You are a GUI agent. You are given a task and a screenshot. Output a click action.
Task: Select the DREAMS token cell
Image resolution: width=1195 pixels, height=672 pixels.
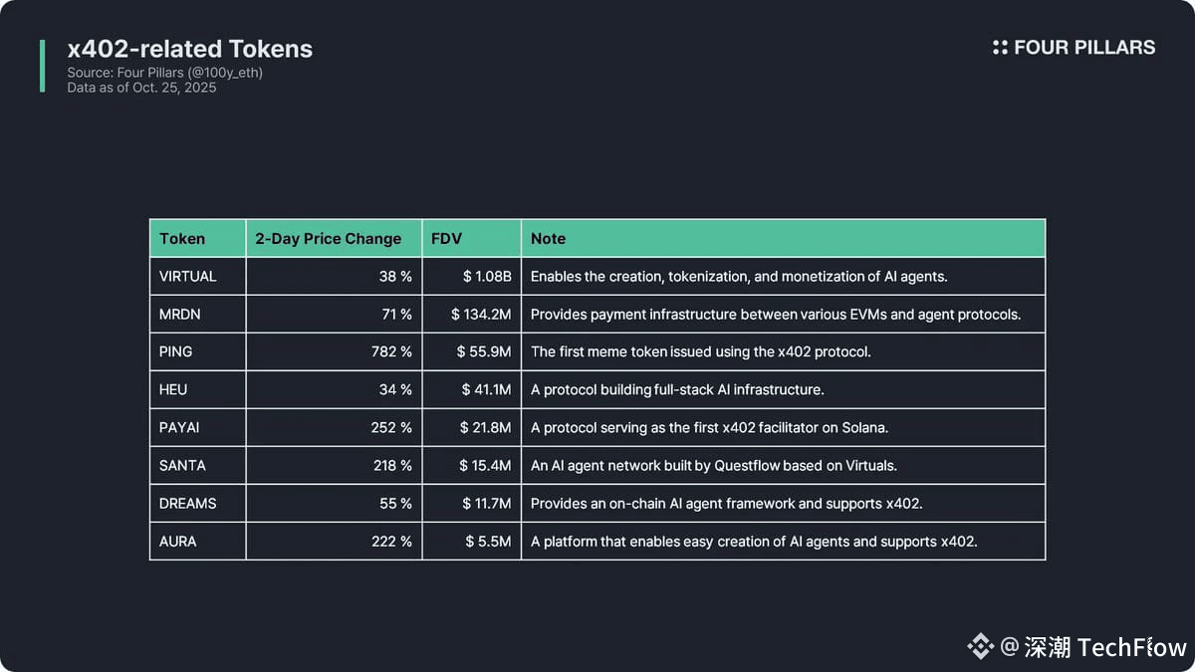[x=187, y=503]
